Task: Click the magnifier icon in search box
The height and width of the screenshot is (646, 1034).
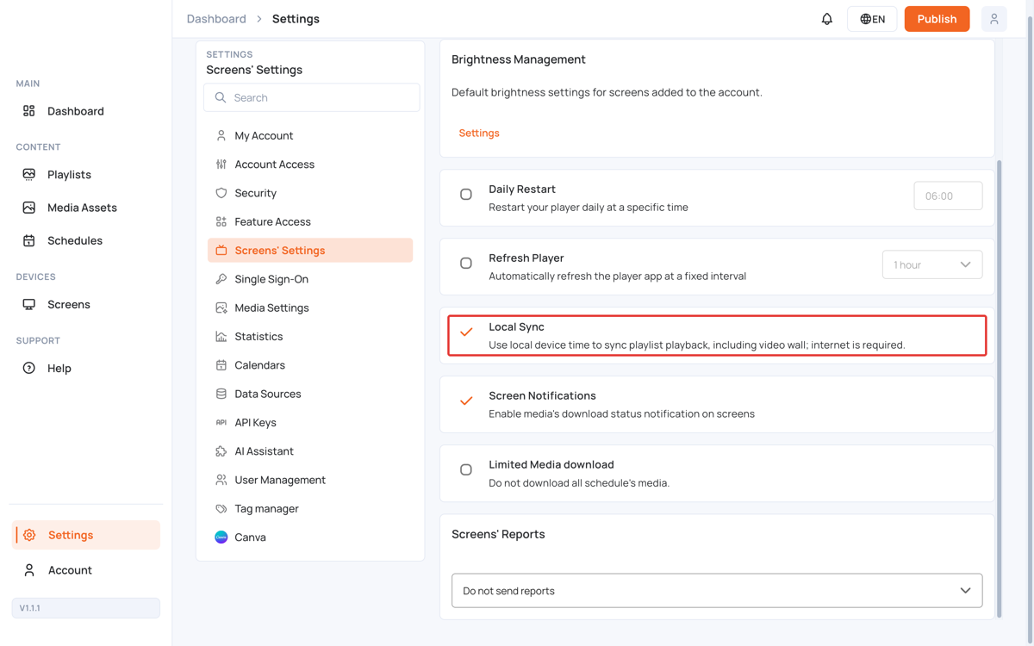Action: 221,97
